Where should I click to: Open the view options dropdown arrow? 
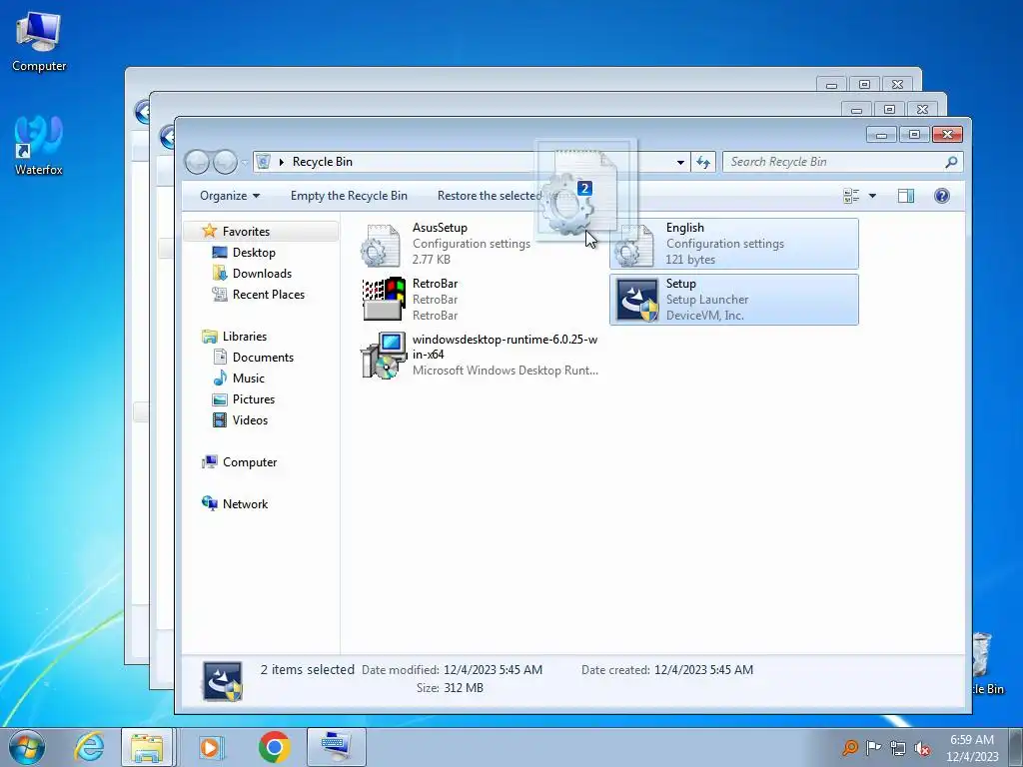872,196
